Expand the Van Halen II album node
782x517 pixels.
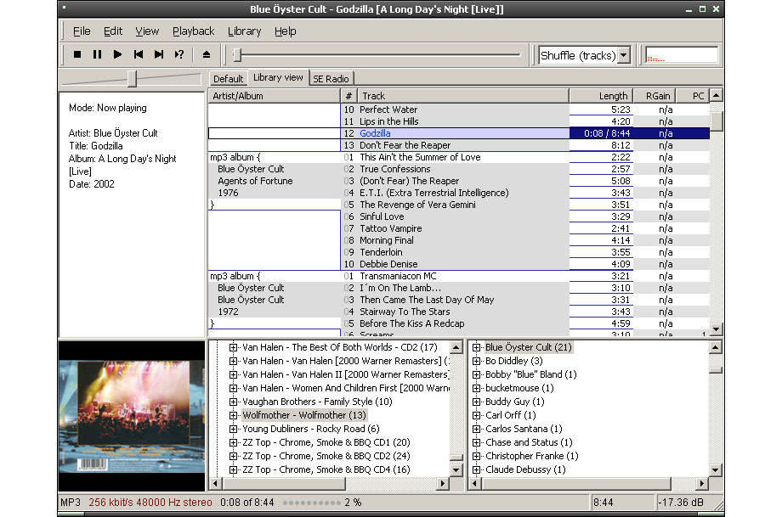233,374
